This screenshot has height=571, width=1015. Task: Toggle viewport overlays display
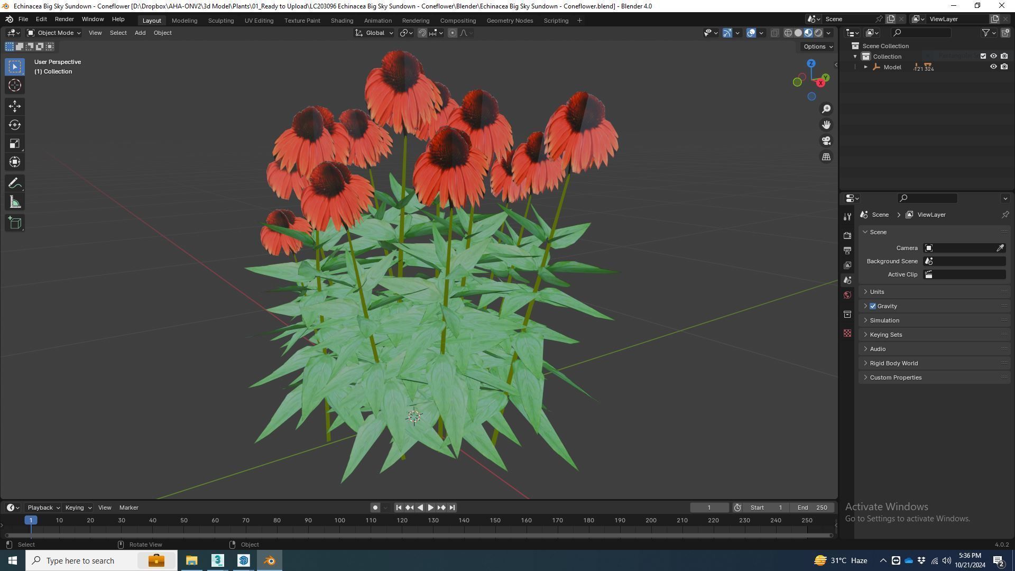point(751,33)
